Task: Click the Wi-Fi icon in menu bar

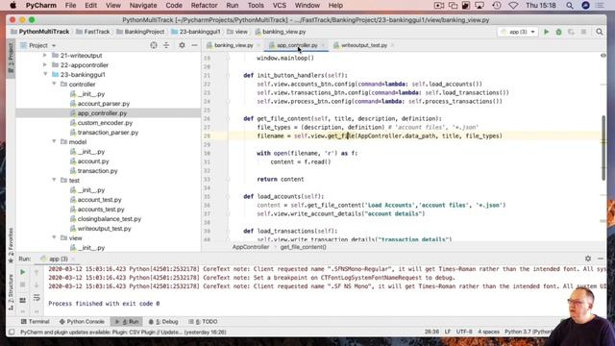Action: [513, 6]
